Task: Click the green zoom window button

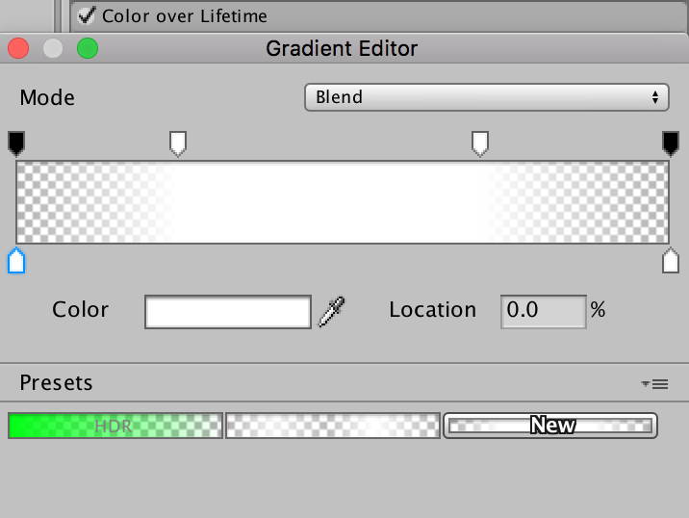Action: tap(88, 48)
